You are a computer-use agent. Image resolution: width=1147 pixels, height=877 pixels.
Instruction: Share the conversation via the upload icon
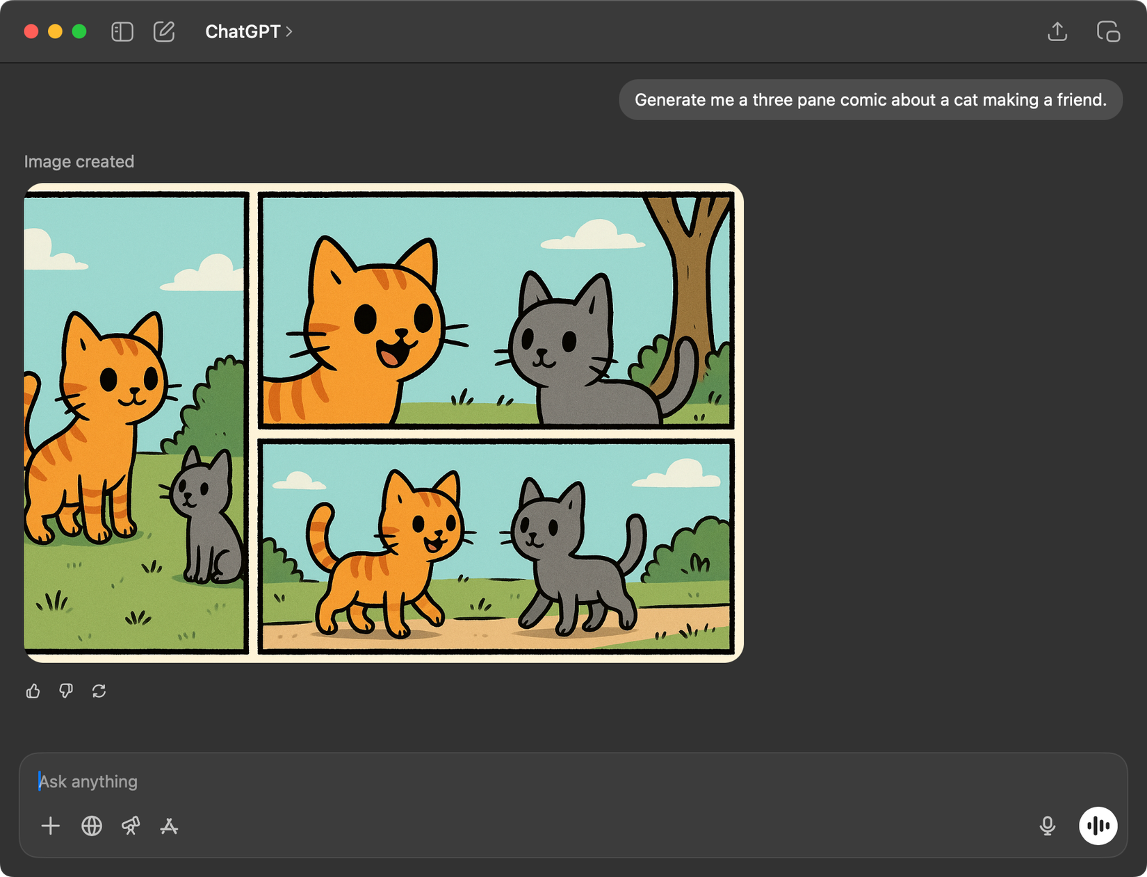tap(1057, 32)
